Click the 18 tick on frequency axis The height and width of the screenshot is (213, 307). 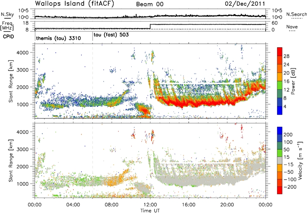point(26,23)
